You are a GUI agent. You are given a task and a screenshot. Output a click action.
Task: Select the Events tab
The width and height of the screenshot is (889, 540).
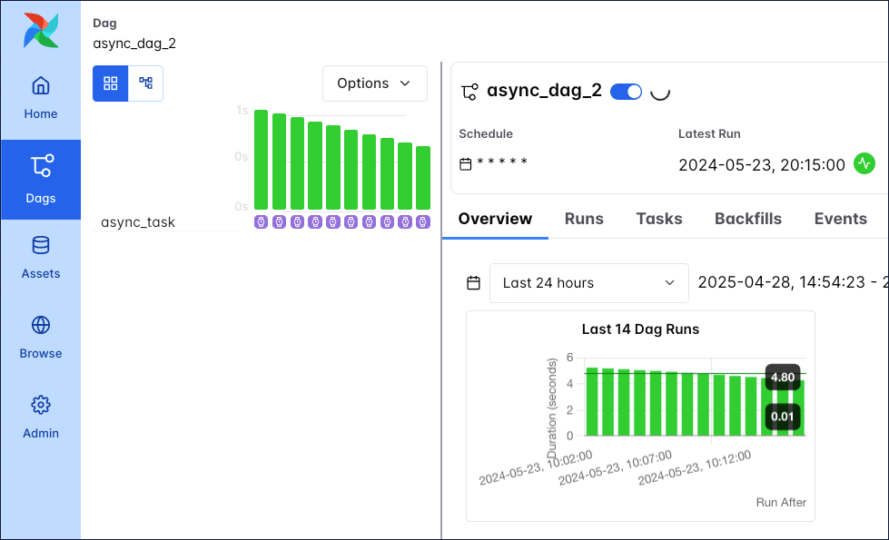tap(840, 219)
